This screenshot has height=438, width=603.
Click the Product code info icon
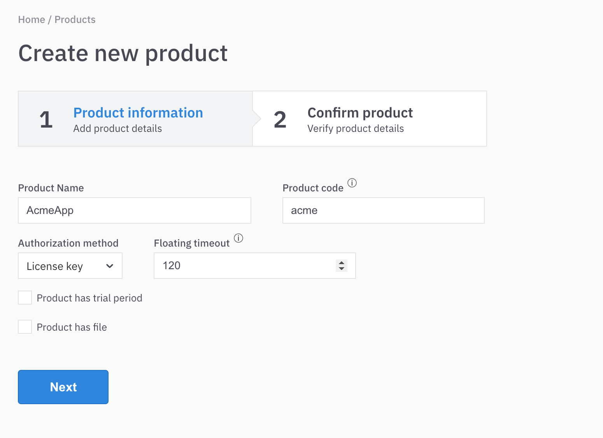(x=352, y=183)
